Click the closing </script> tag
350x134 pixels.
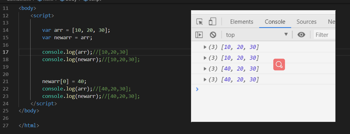[44, 103]
